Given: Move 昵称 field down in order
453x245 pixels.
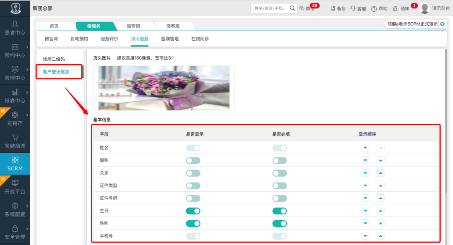Looking at the screenshot, I should click(365, 160).
